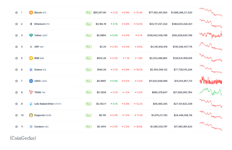Open the green TRON sparkline chart
232x150 pixels.
tap(211, 92)
